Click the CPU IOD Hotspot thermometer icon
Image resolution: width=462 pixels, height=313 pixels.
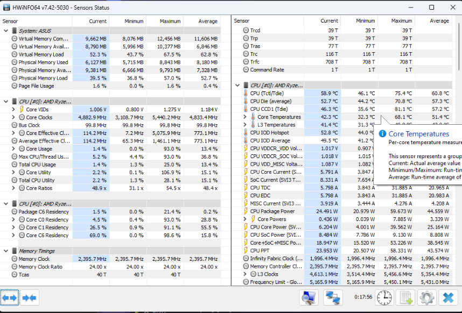point(246,133)
